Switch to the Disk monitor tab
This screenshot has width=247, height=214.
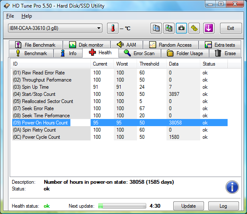tap(86, 45)
